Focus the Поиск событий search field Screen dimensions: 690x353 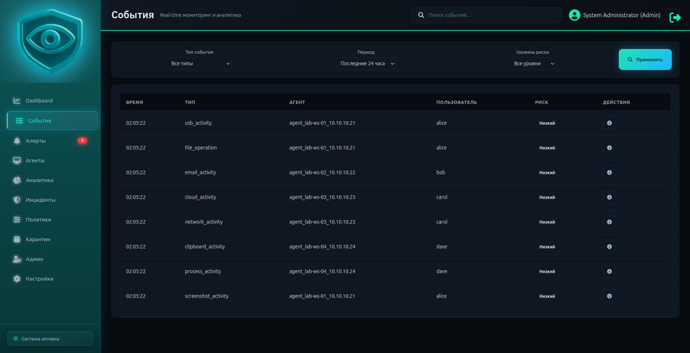coord(486,15)
